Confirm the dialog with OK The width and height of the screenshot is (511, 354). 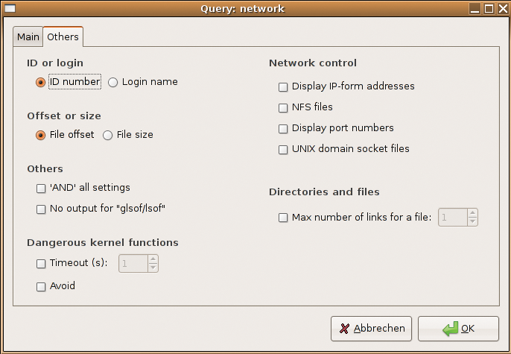458,329
